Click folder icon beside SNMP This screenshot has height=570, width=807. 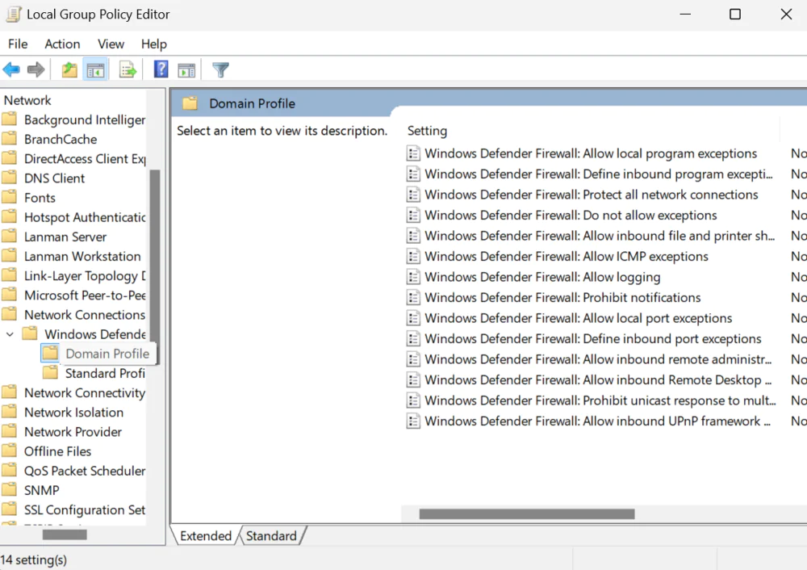point(9,490)
